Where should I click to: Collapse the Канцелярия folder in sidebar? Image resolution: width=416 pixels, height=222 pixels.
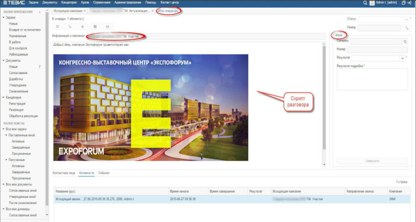pyautogui.click(x=3, y=98)
